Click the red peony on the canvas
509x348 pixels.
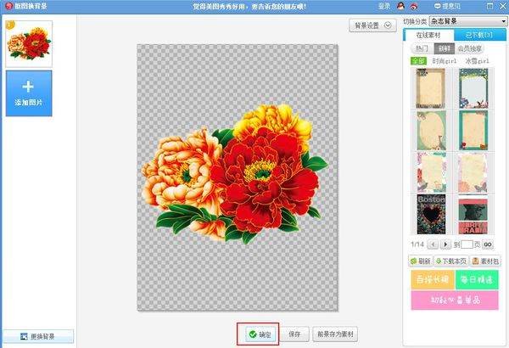[x=264, y=181]
